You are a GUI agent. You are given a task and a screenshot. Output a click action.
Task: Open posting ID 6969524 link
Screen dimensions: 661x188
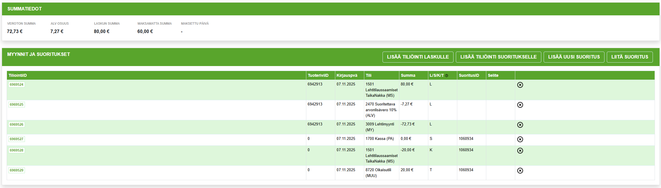click(x=17, y=85)
